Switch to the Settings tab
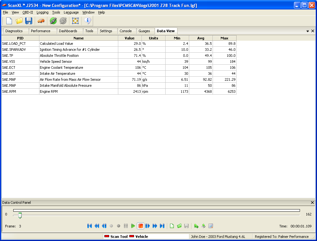This screenshot has height=241, width=317. (108, 31)
